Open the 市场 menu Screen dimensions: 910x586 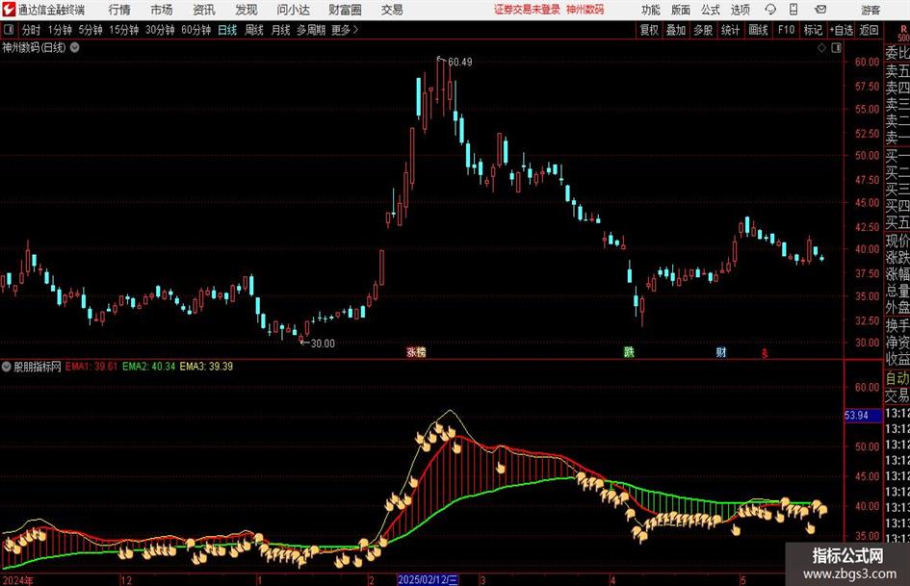click(162, 10)
